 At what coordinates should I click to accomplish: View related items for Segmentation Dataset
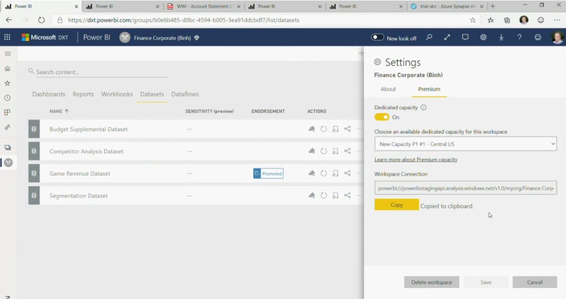(347, 195)
